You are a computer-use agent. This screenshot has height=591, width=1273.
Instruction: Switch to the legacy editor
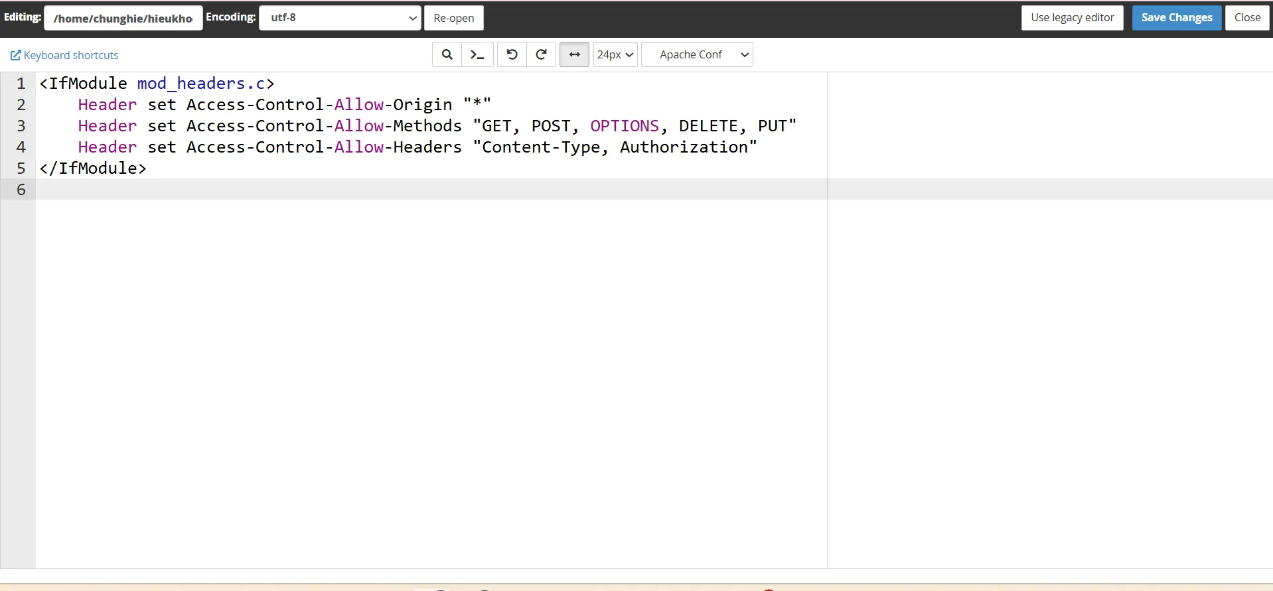pos(1072,18)
